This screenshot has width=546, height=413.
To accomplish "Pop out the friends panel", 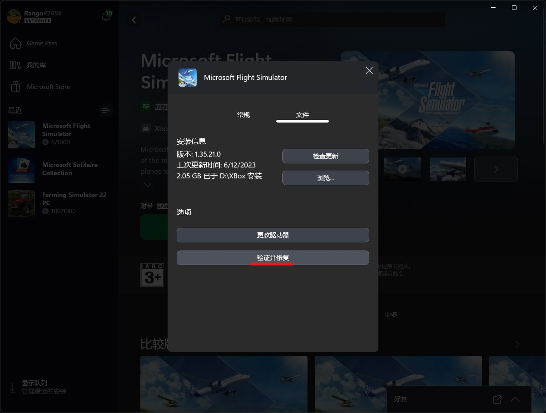I will (x=497, y=399).
